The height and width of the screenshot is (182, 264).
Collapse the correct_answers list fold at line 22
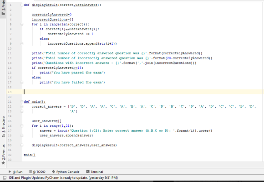click(x=22, y=106)
